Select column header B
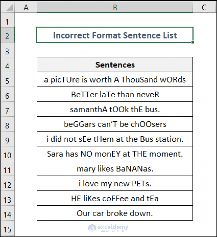This screenshot has height=237, width=217. (115, 7)
